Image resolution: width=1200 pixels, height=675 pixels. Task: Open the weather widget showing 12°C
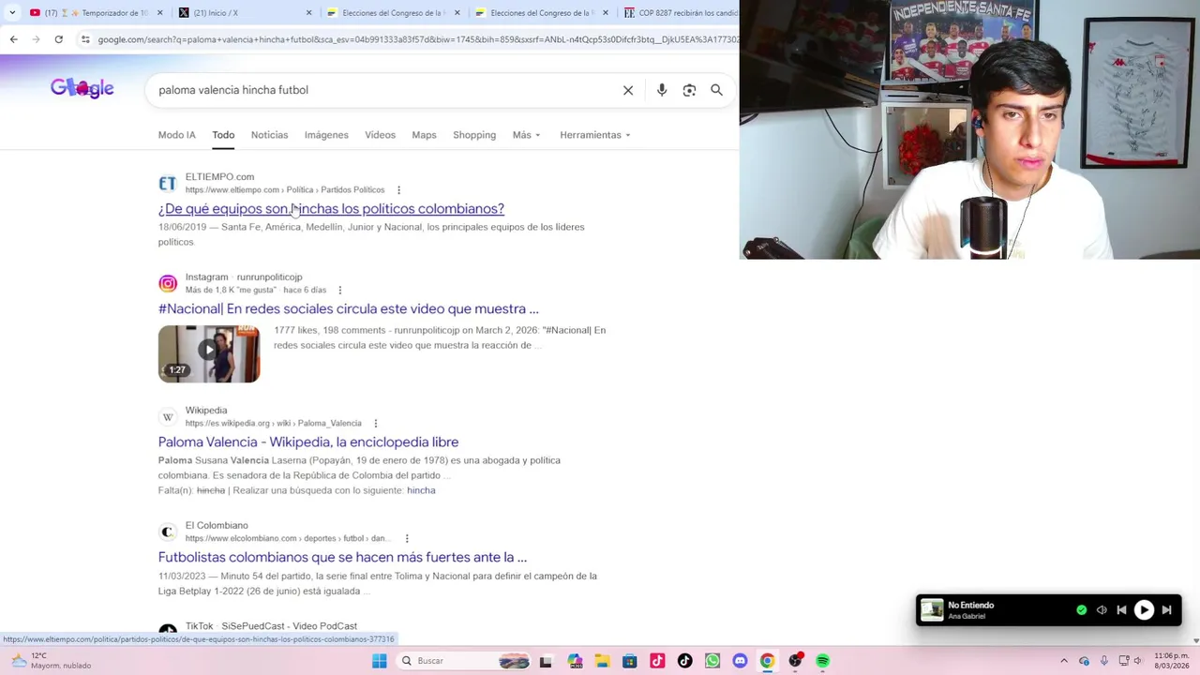coord(52,661)
